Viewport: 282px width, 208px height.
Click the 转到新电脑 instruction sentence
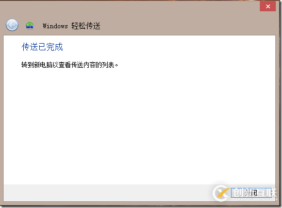click(x=70, y=65)
